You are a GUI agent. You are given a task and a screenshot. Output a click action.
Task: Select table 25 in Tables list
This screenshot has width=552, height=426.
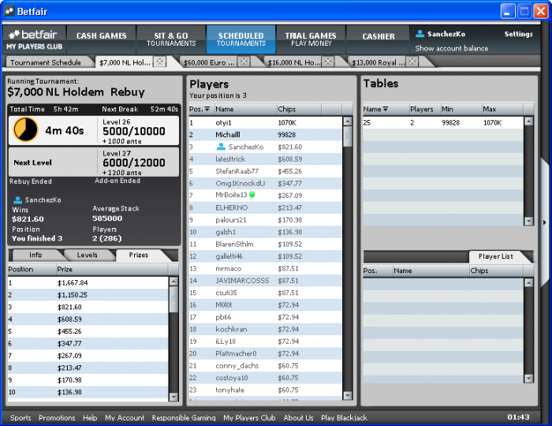tap(443, 122)
